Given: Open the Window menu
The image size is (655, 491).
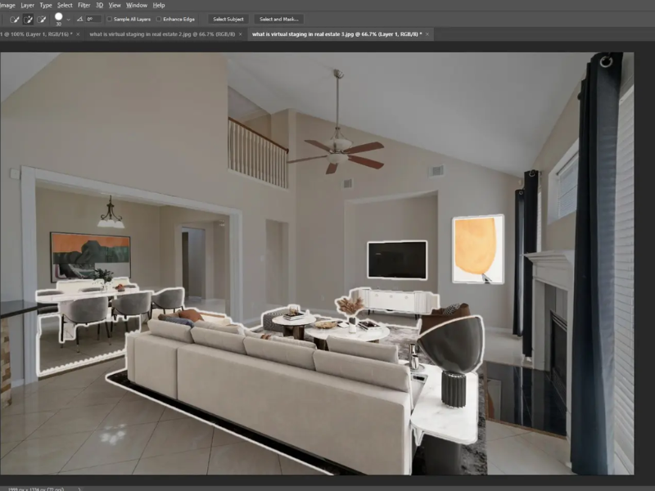Looking at the screenshot, I should coord(137,5).
